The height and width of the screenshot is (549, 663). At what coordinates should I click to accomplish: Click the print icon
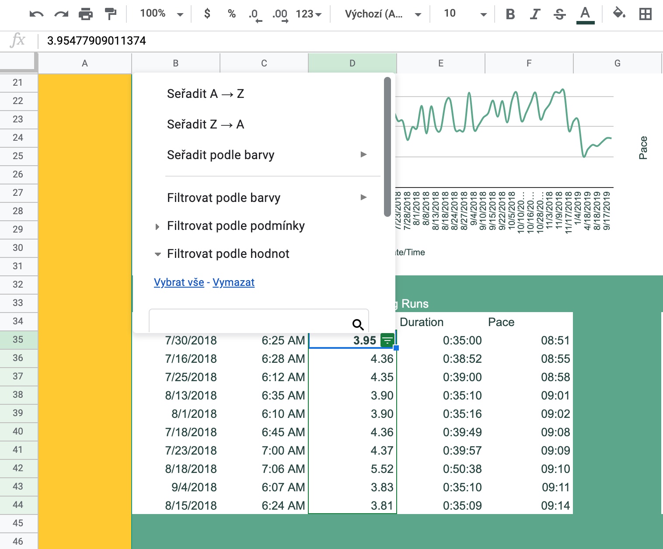coord(86,14)
